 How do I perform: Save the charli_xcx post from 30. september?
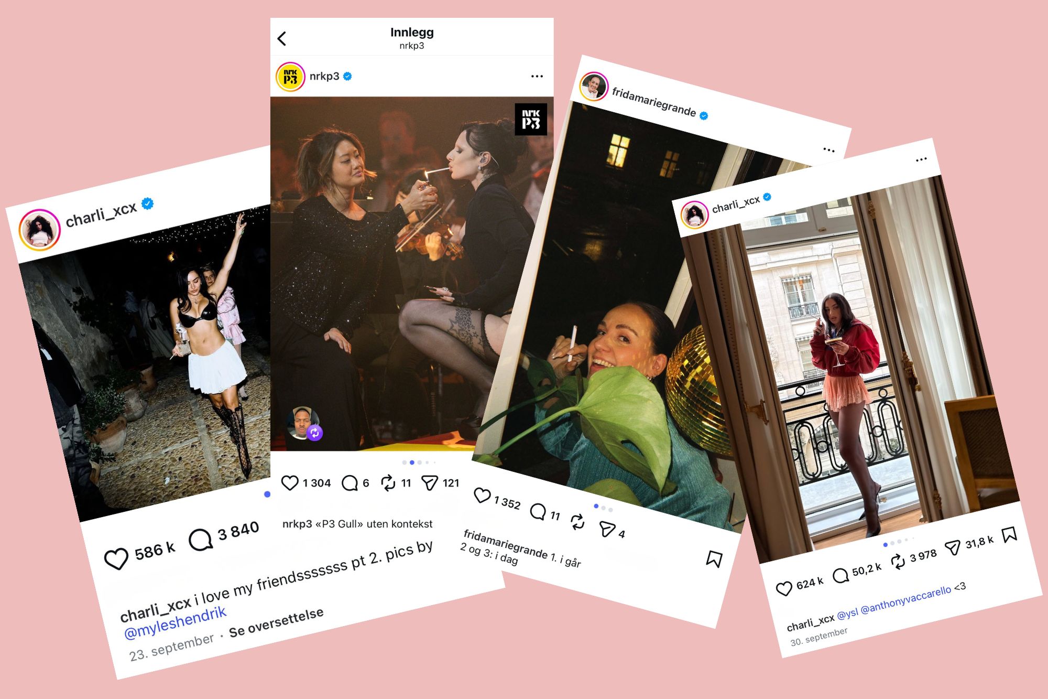coord(1009,535)
